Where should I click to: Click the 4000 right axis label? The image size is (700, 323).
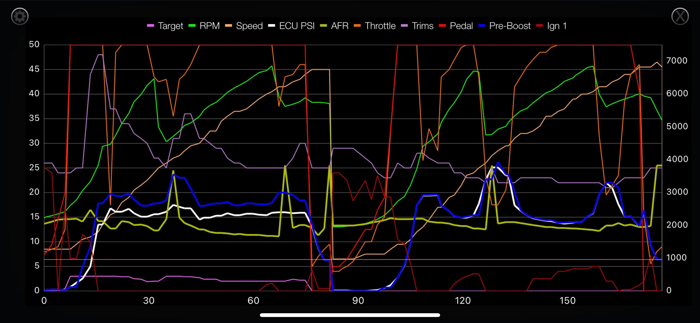tap(677, 159)
